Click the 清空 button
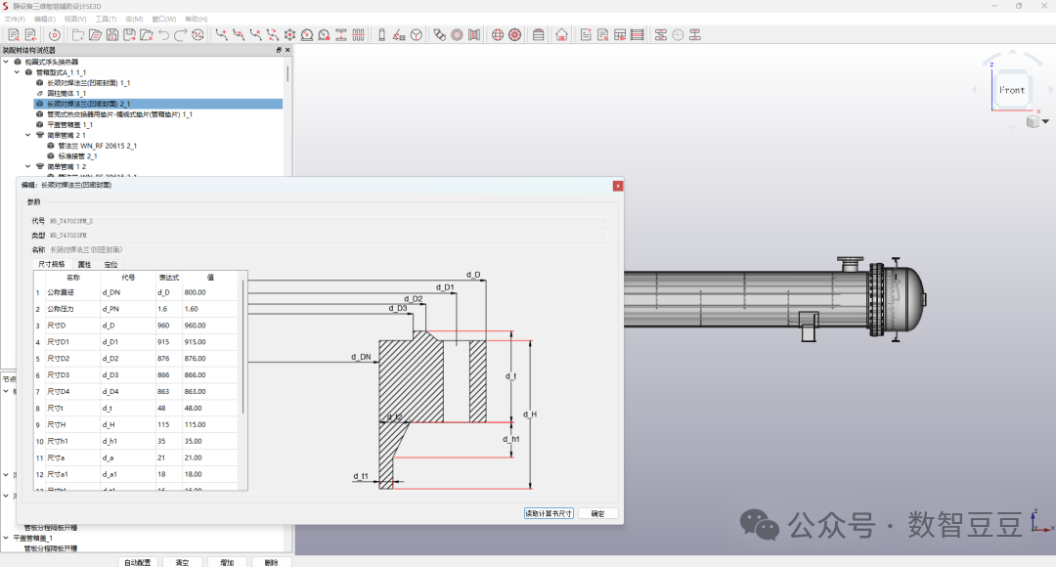Screen dimensions: 1056x567 (183, 562)
